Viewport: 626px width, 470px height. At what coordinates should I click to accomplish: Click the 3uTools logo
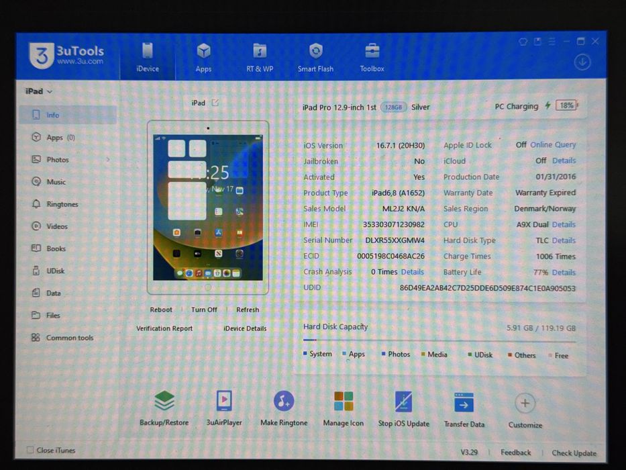66,55
